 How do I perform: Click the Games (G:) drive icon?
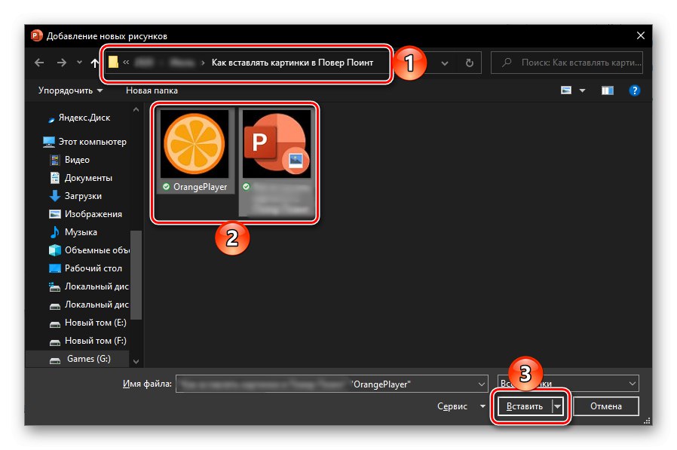[x=55, y=360]
